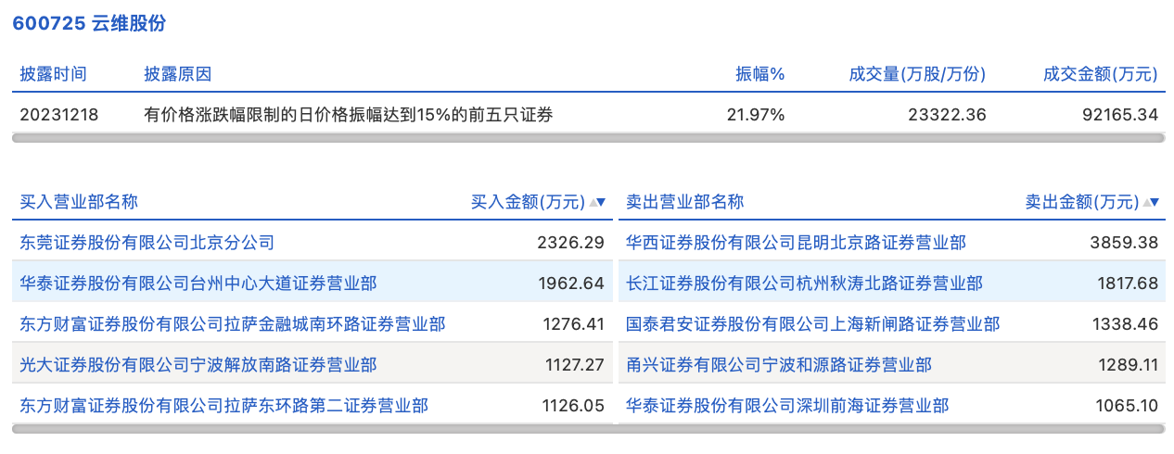Click the 买入金额(万元) column header

(x=528, y=202)
